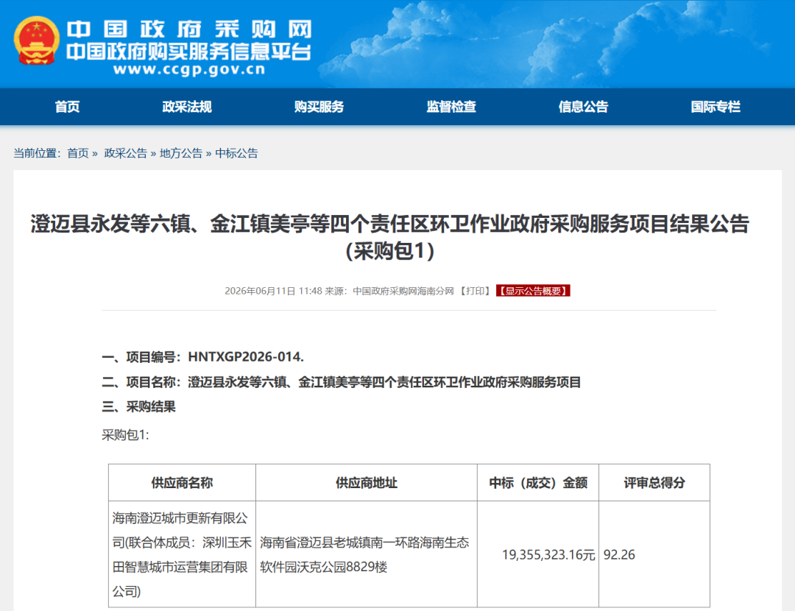
Task: Click the 二、项目名称 line
Action: pos(342,382)
